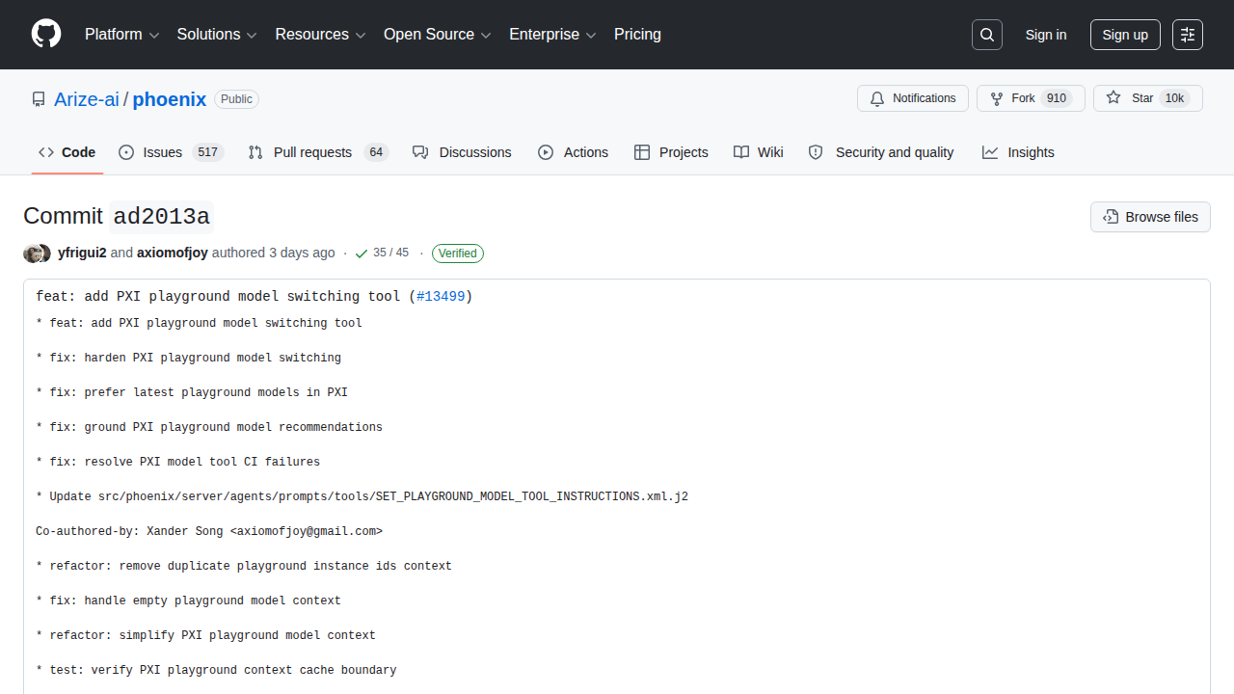Click the Star button label
The height and width of the screenshot is (694, 1234).
(x=1142, y=98)
